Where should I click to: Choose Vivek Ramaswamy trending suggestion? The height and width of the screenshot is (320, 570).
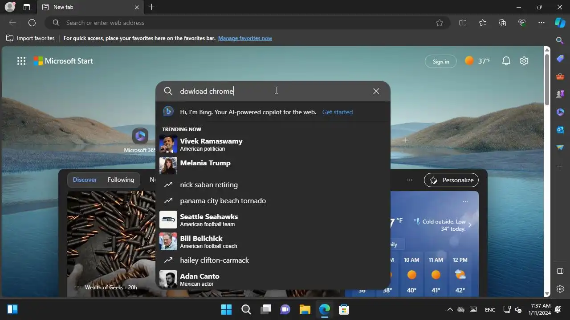tap(273, 144)
